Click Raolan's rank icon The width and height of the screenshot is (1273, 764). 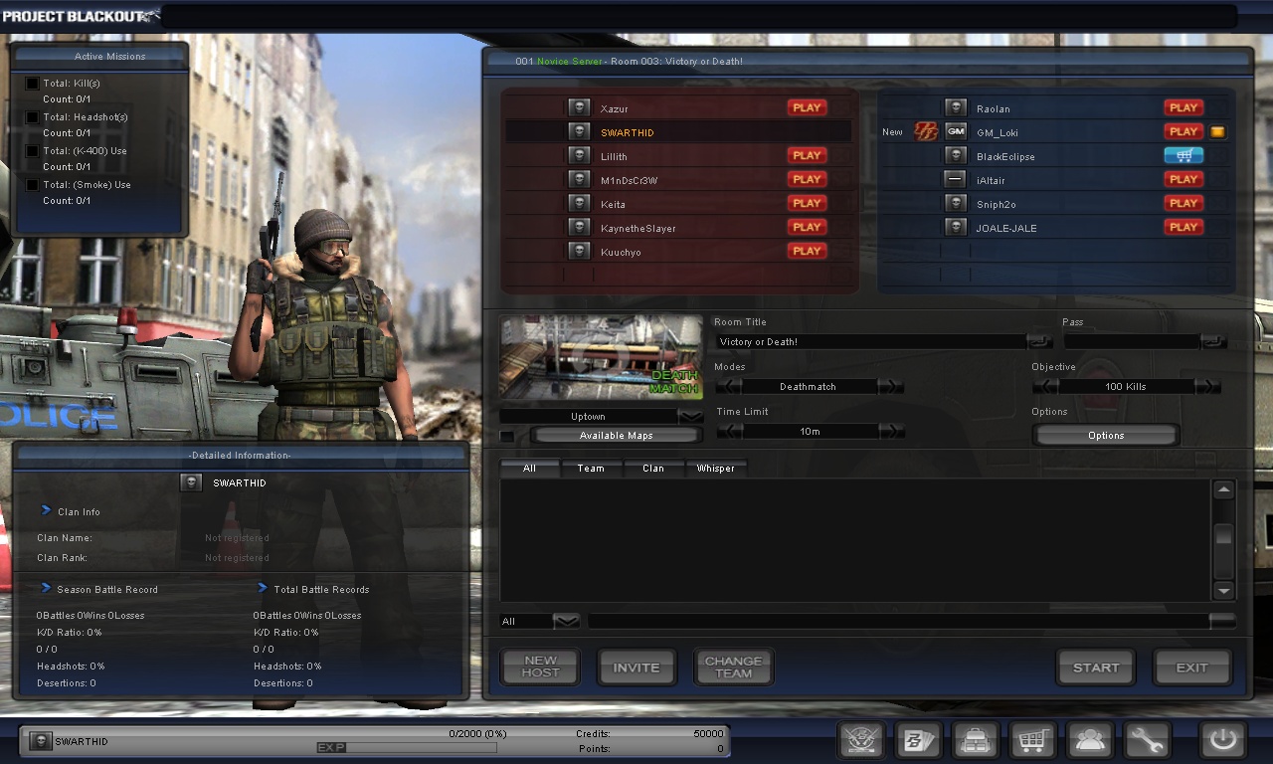click(x=956, y=107)
